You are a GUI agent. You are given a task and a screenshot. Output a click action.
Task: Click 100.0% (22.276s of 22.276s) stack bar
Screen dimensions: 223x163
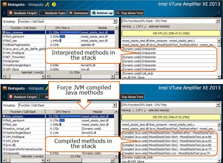(x=171, y=117)
